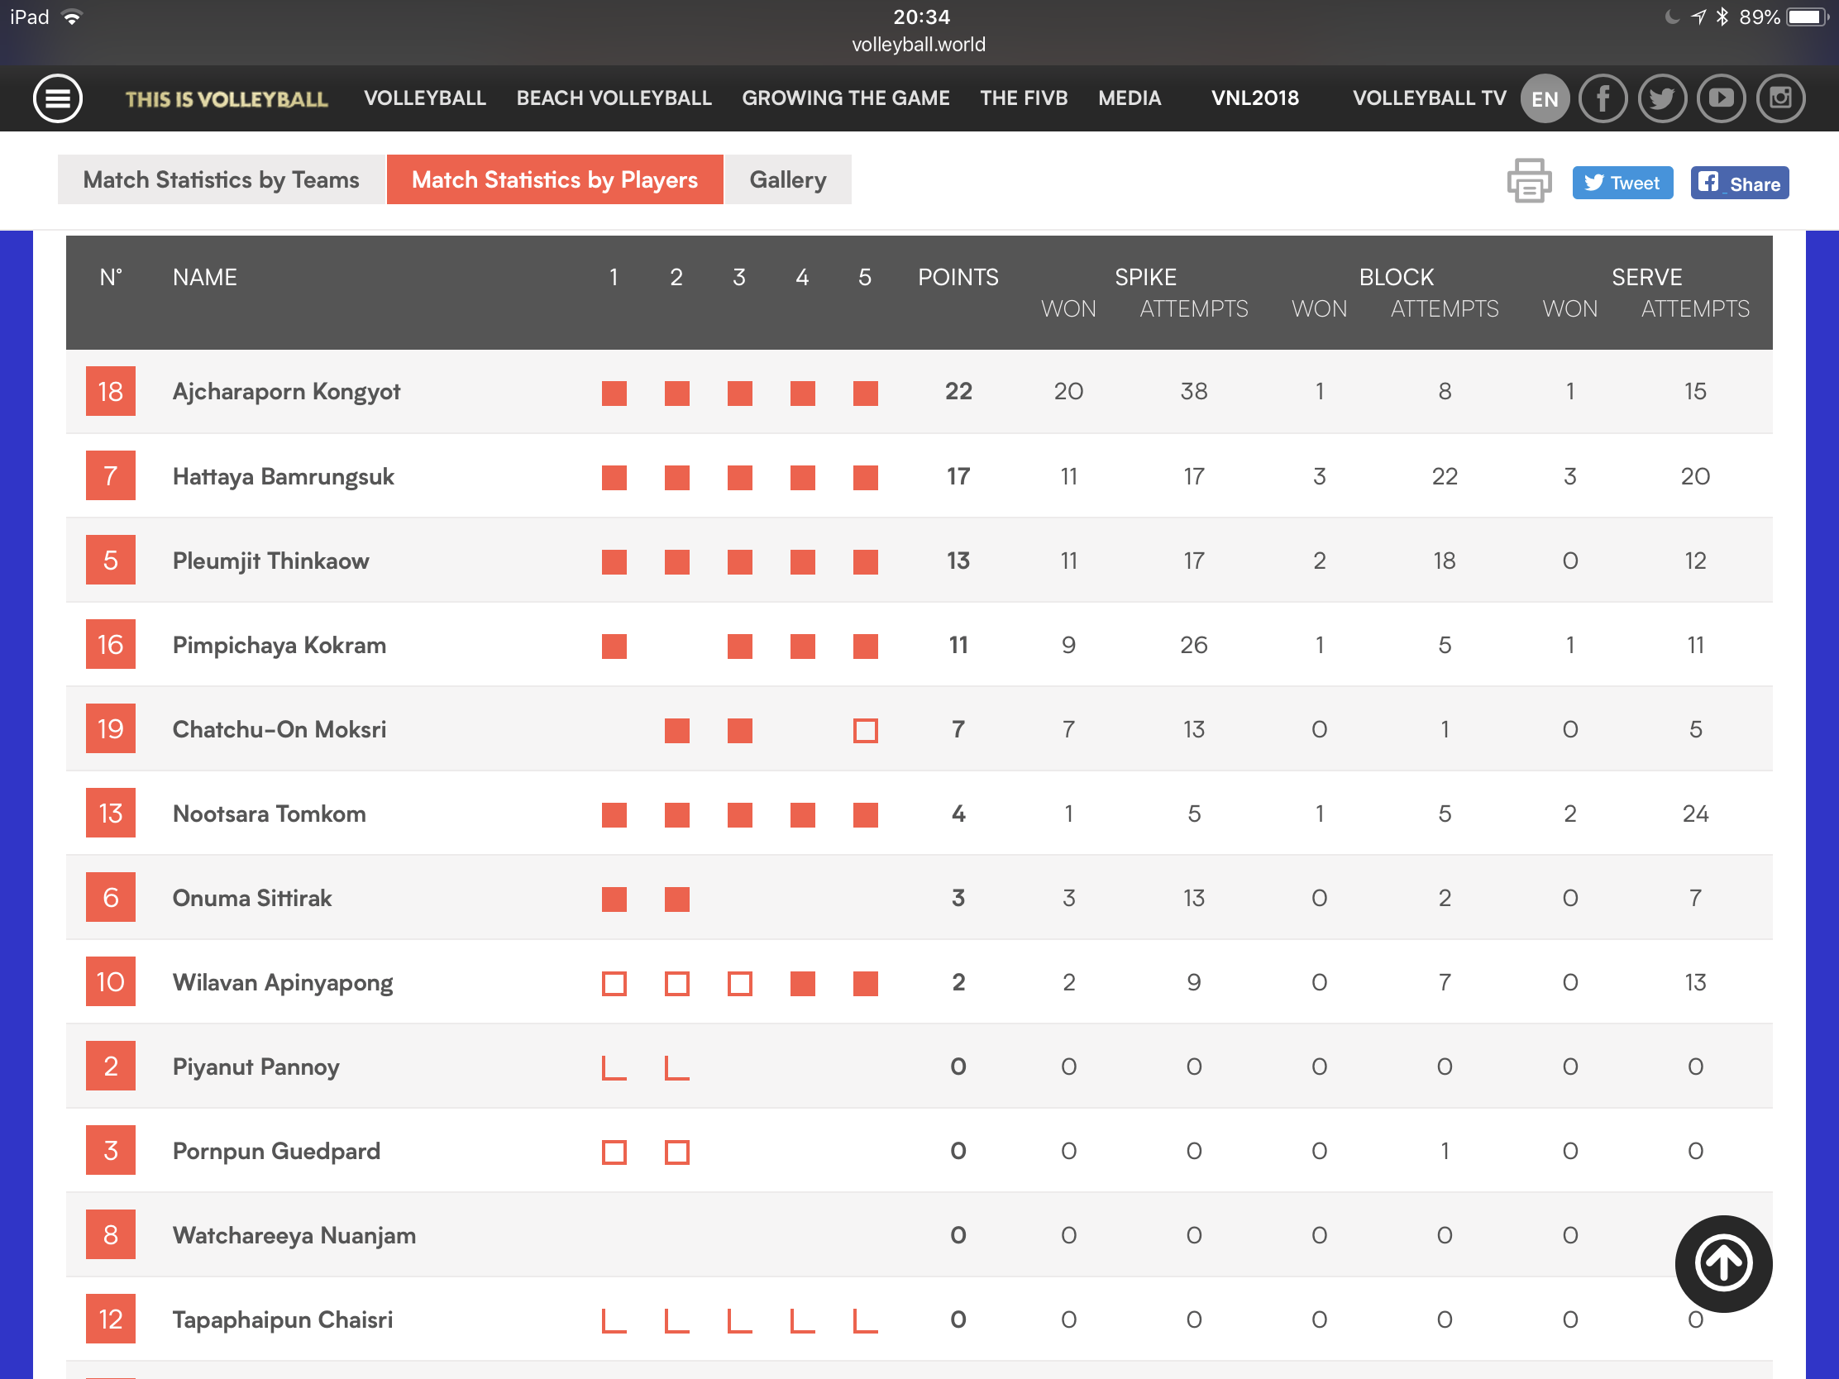
Task: Click the POINTS column header
Action: pyautogui.click(x=958, y=277)
